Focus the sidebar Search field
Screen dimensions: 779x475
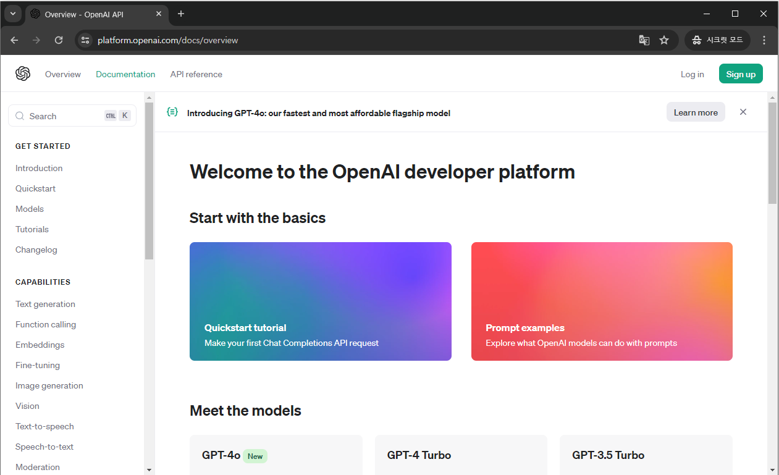(x=72, y=116)
